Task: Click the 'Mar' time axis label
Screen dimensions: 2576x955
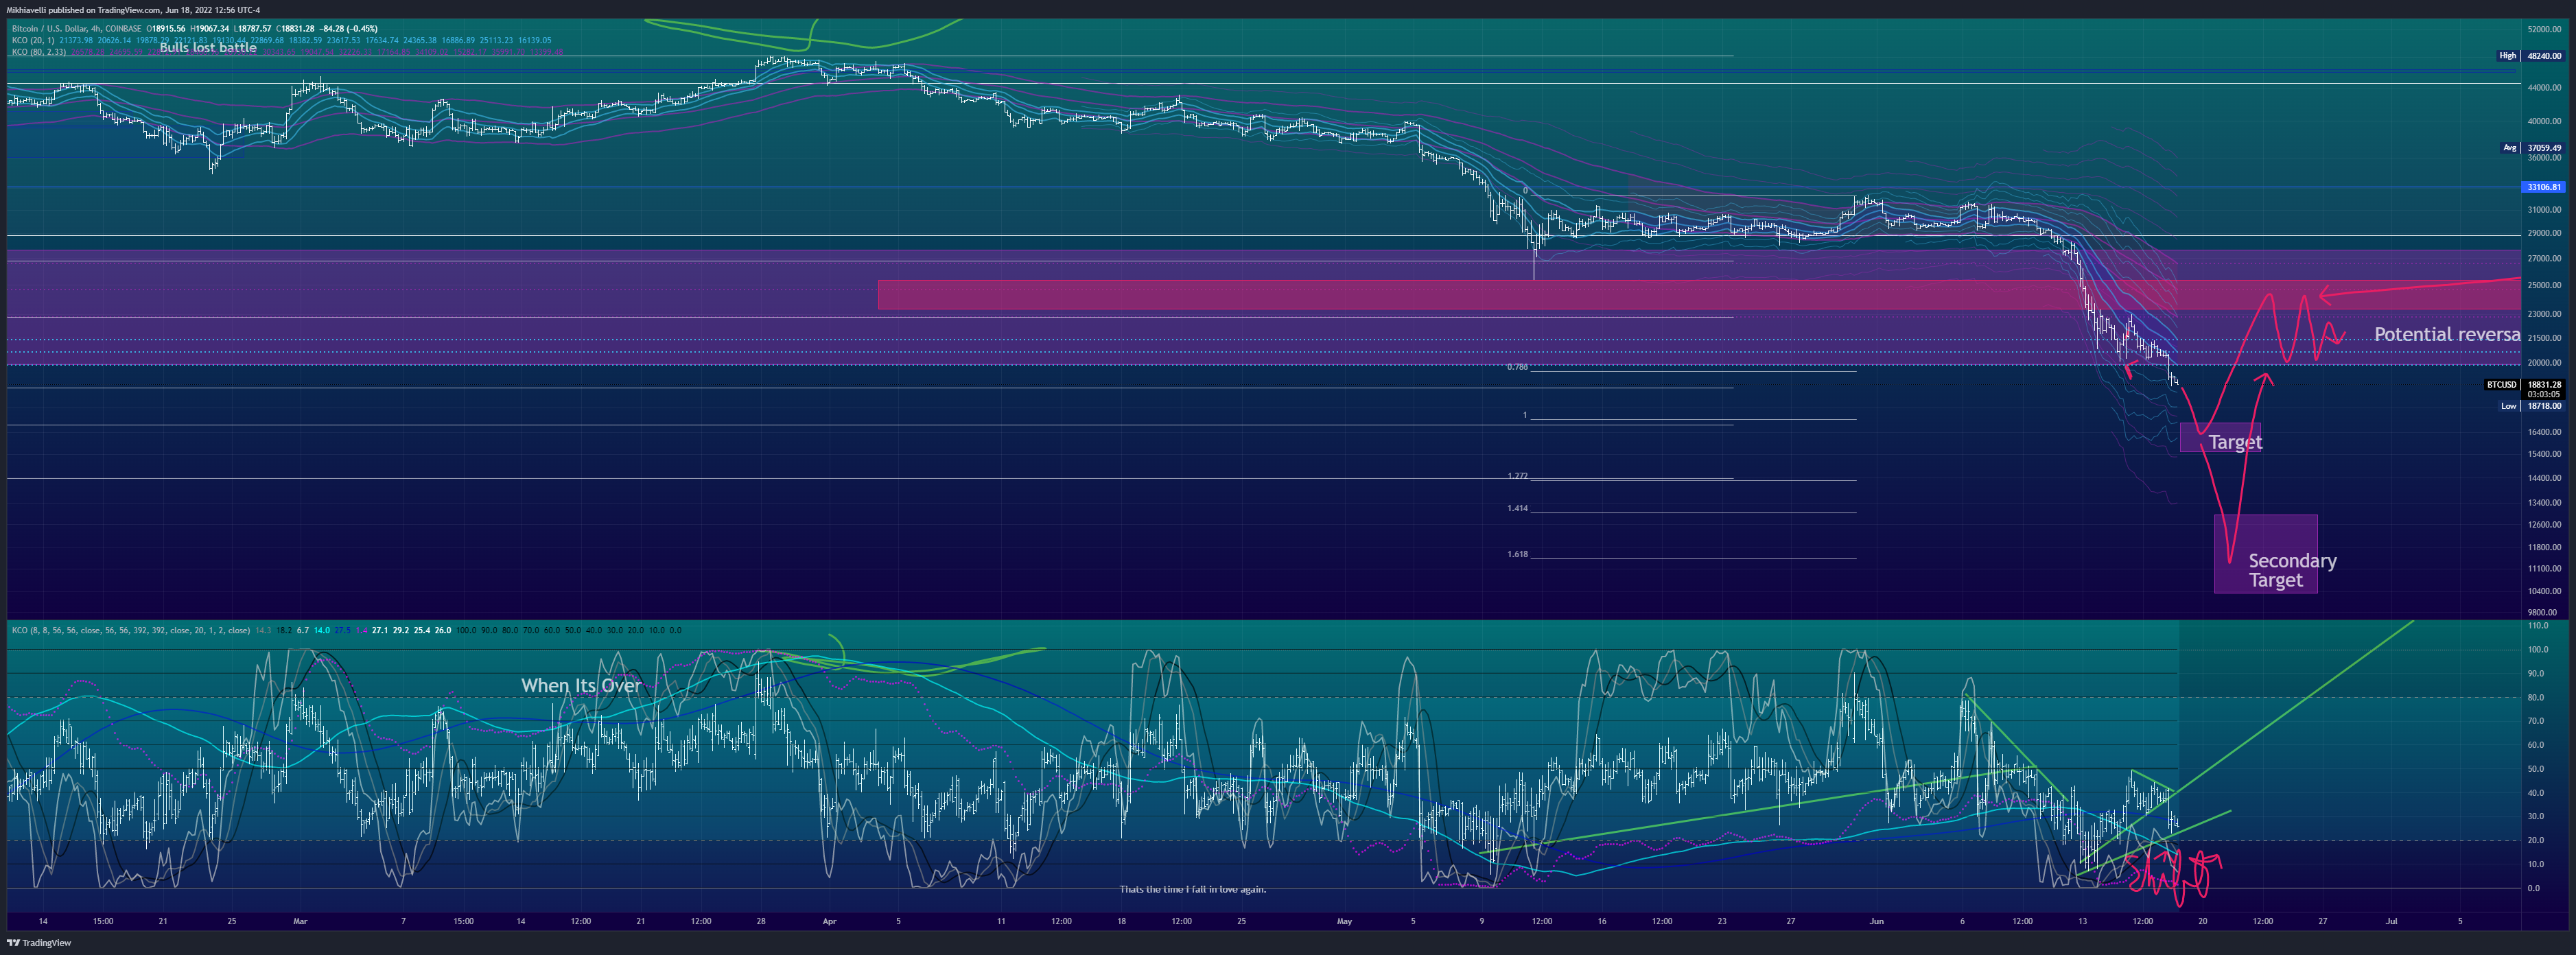Action: (300, 921)
